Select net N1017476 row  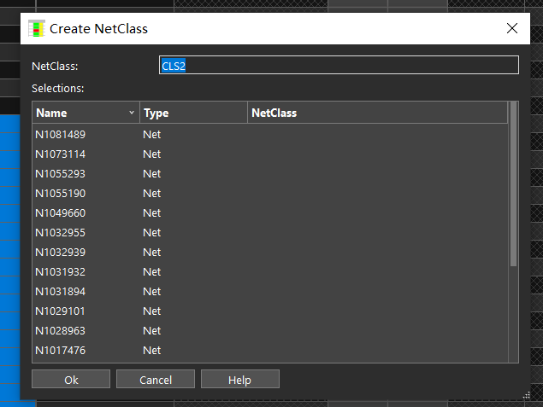point(270,351)
